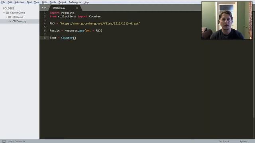Image resolution: width=255 pixels, height=143 pixels.
Task: Click the url keyword argument
Action: (x=88, y=31)
